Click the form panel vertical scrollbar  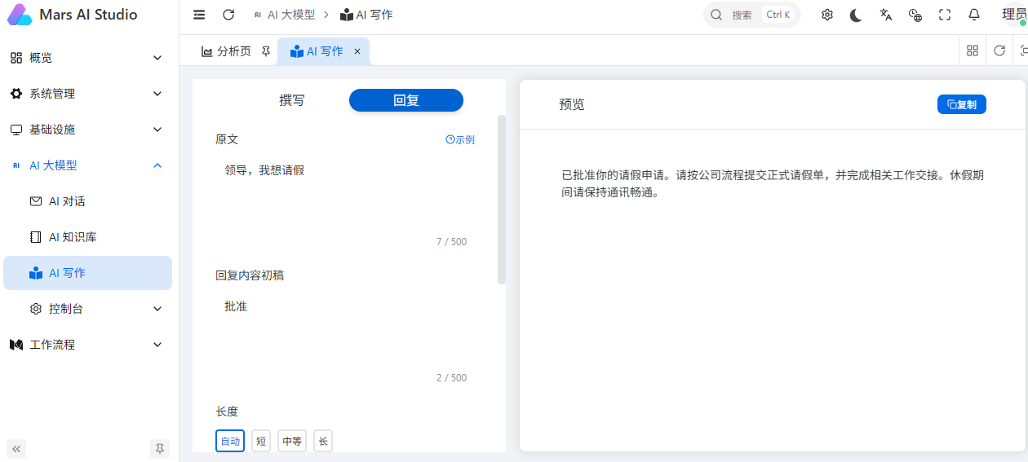coord(502,200)
